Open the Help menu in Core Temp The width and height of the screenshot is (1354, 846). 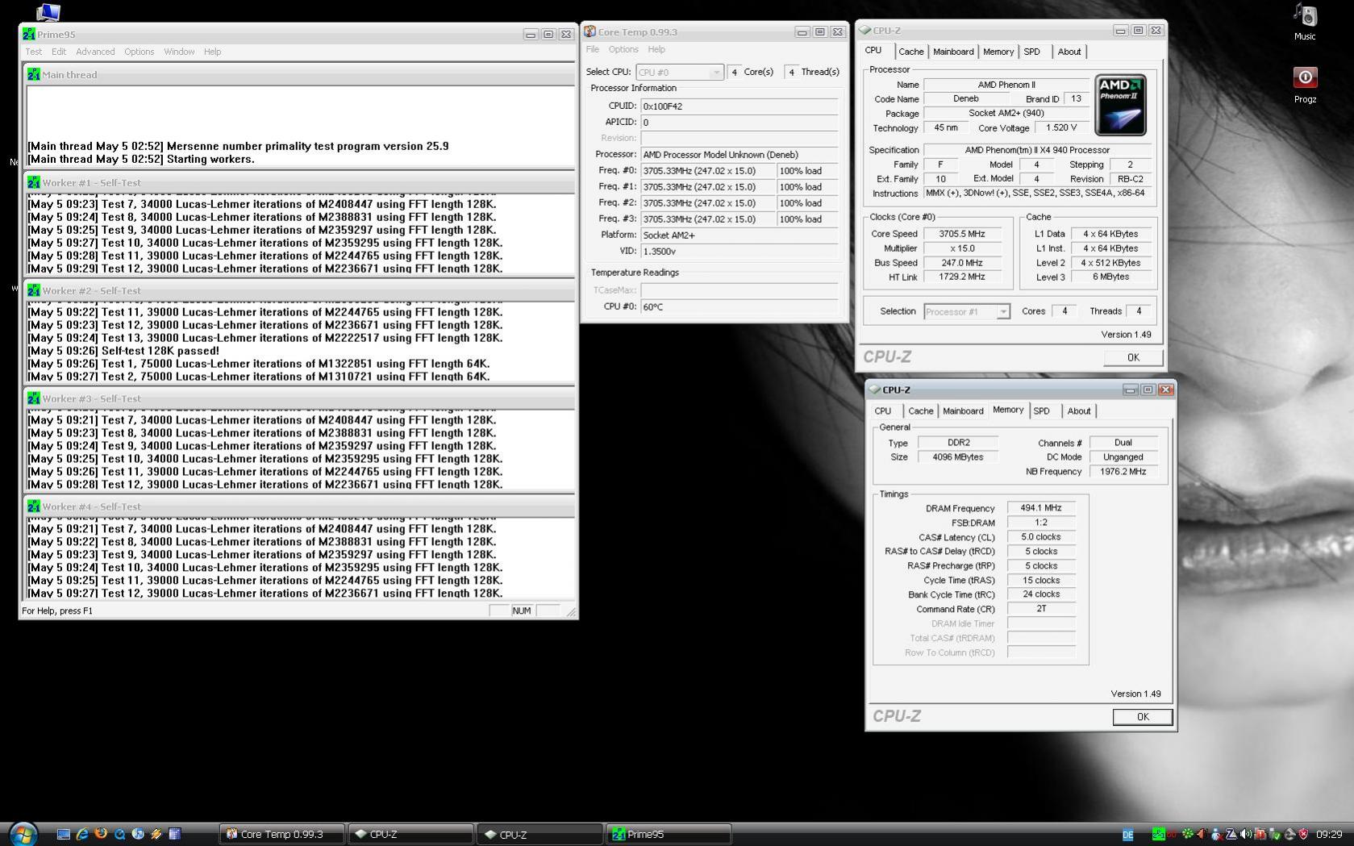pos(656,49)
